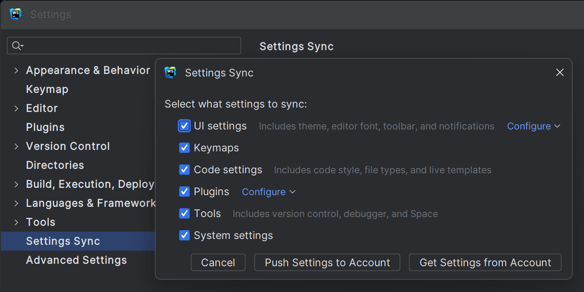Expand the Version Control section
The width and height of the screenshot is (584, 292).
(x=16, y=146)
